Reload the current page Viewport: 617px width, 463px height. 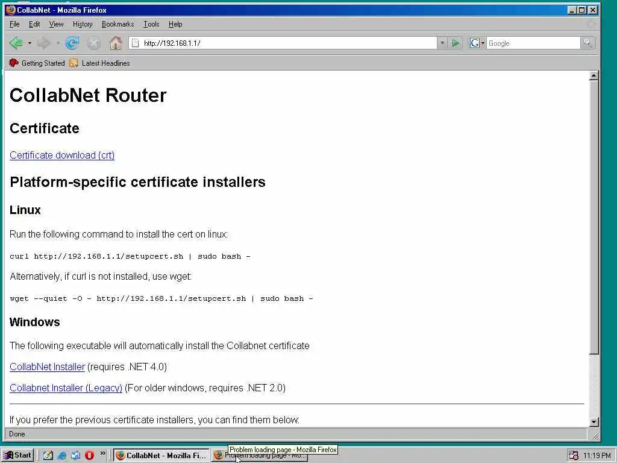pyautogui.click(x=72, y=43)
